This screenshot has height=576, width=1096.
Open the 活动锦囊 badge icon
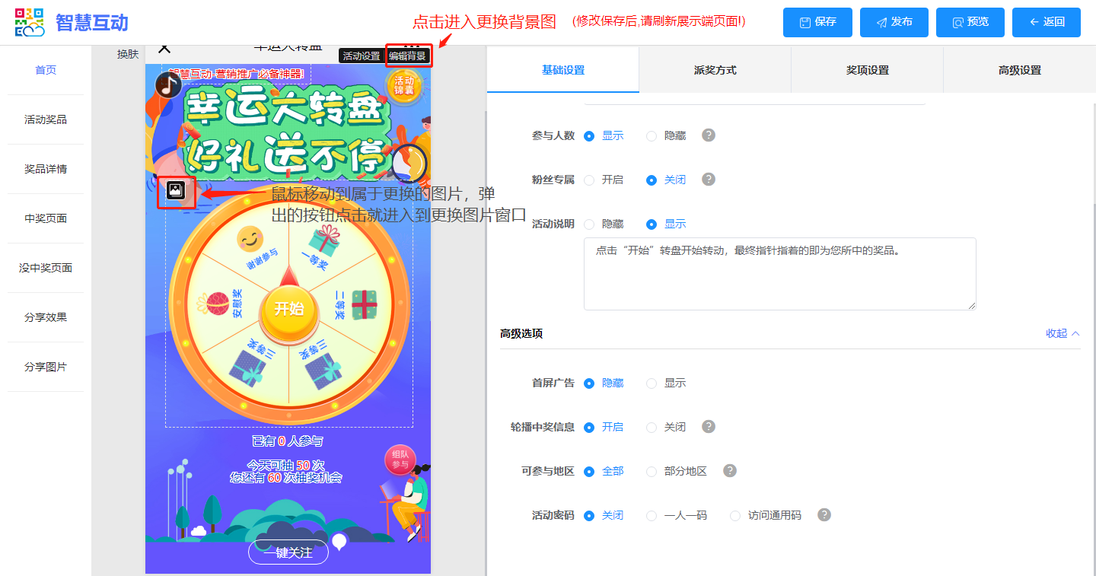pos(403,85)
